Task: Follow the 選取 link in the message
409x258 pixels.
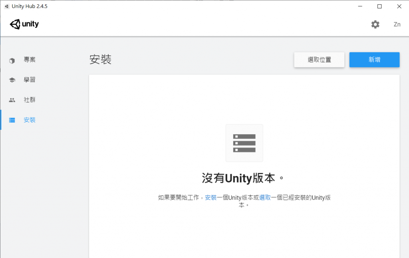Action: point(265,197)
